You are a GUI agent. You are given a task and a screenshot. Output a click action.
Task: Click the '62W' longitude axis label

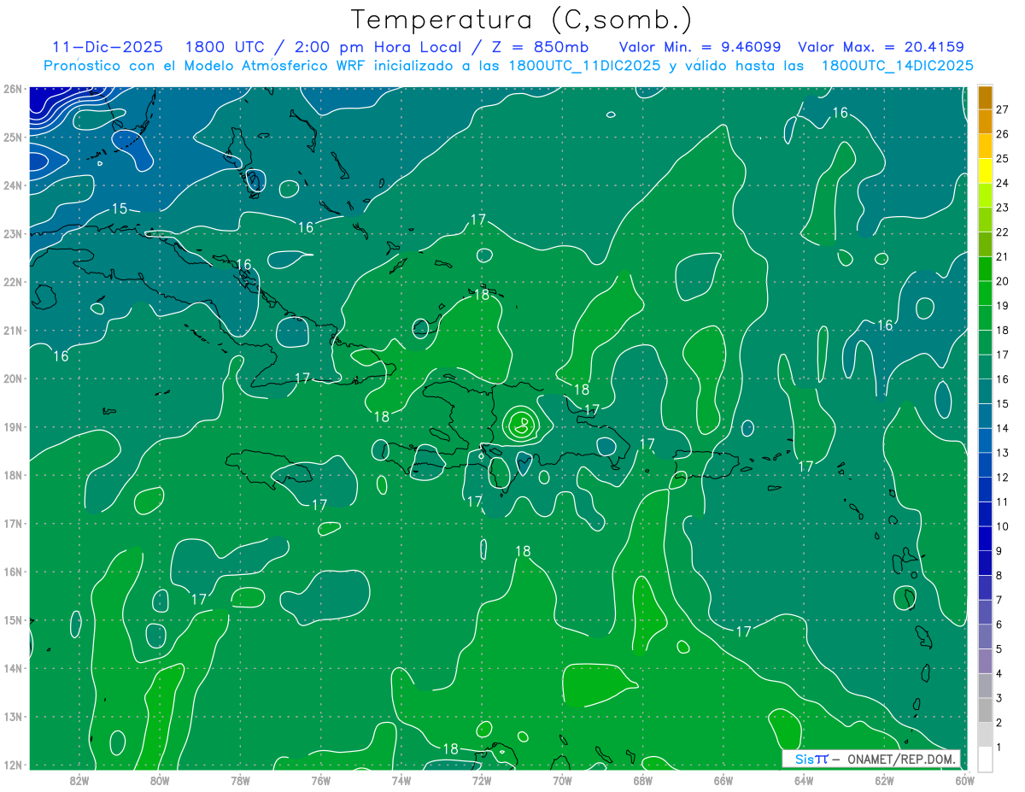[x=884, y=780]
